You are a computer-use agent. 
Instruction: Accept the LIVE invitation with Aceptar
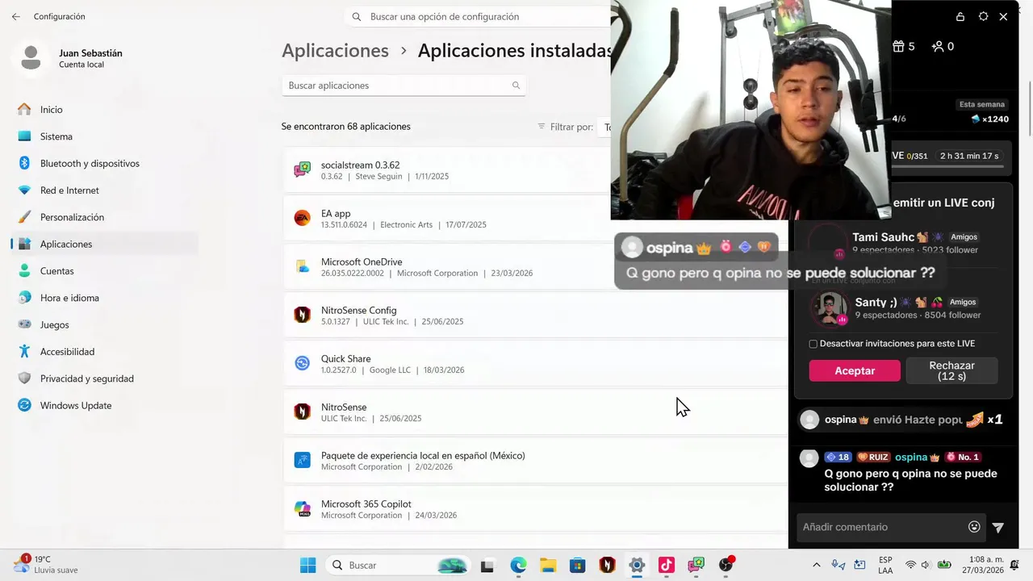pyautogui.click(x=855, y=370)
